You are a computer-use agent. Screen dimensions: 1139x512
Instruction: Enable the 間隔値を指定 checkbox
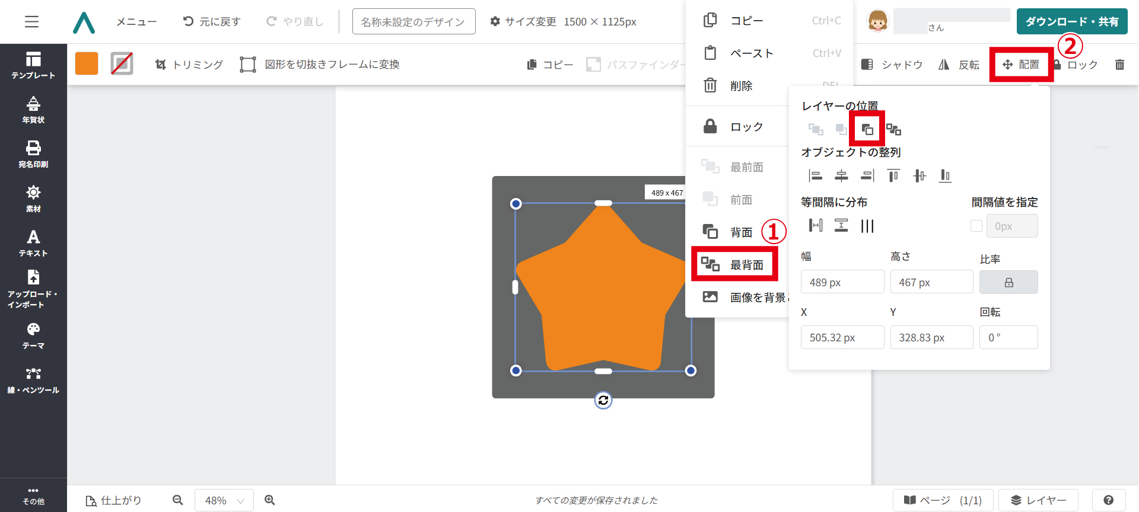pos(976,226)
